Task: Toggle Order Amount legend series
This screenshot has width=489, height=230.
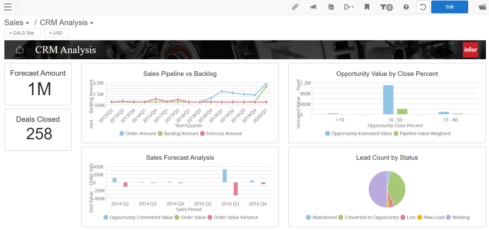Action: point(138,134)
